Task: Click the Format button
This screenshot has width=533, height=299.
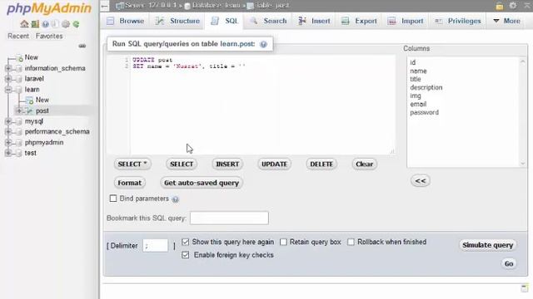Action: (x=130, y=183)
